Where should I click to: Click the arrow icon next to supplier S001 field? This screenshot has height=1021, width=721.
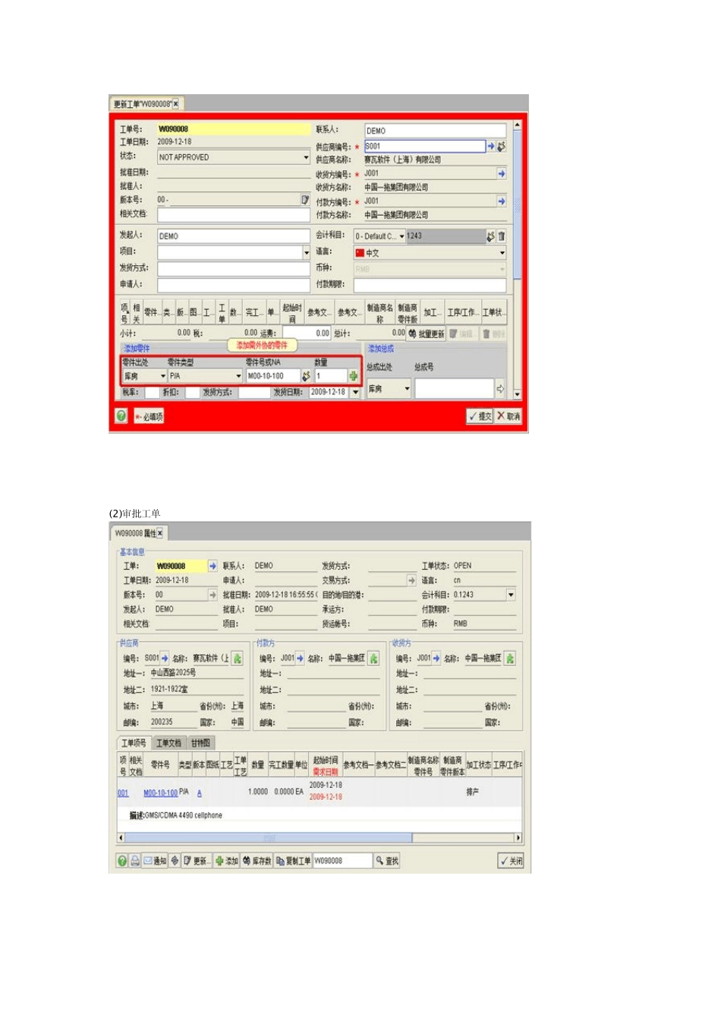(x=491, y=146)
